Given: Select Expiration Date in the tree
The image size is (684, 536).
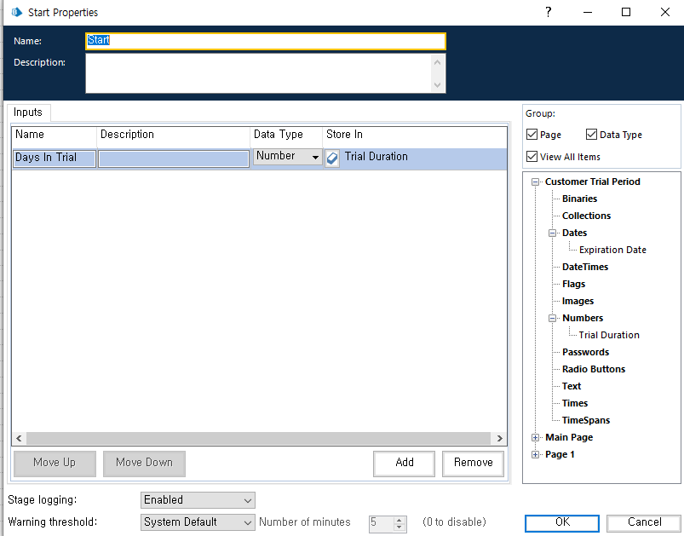Looking at the screenshot, I should (x=612, y=250).
